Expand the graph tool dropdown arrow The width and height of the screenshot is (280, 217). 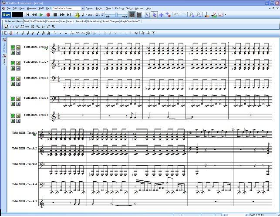click(x=226, y=15)
